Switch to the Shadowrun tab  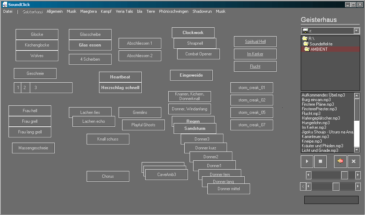pyautogui.click(x=202, y=11)
